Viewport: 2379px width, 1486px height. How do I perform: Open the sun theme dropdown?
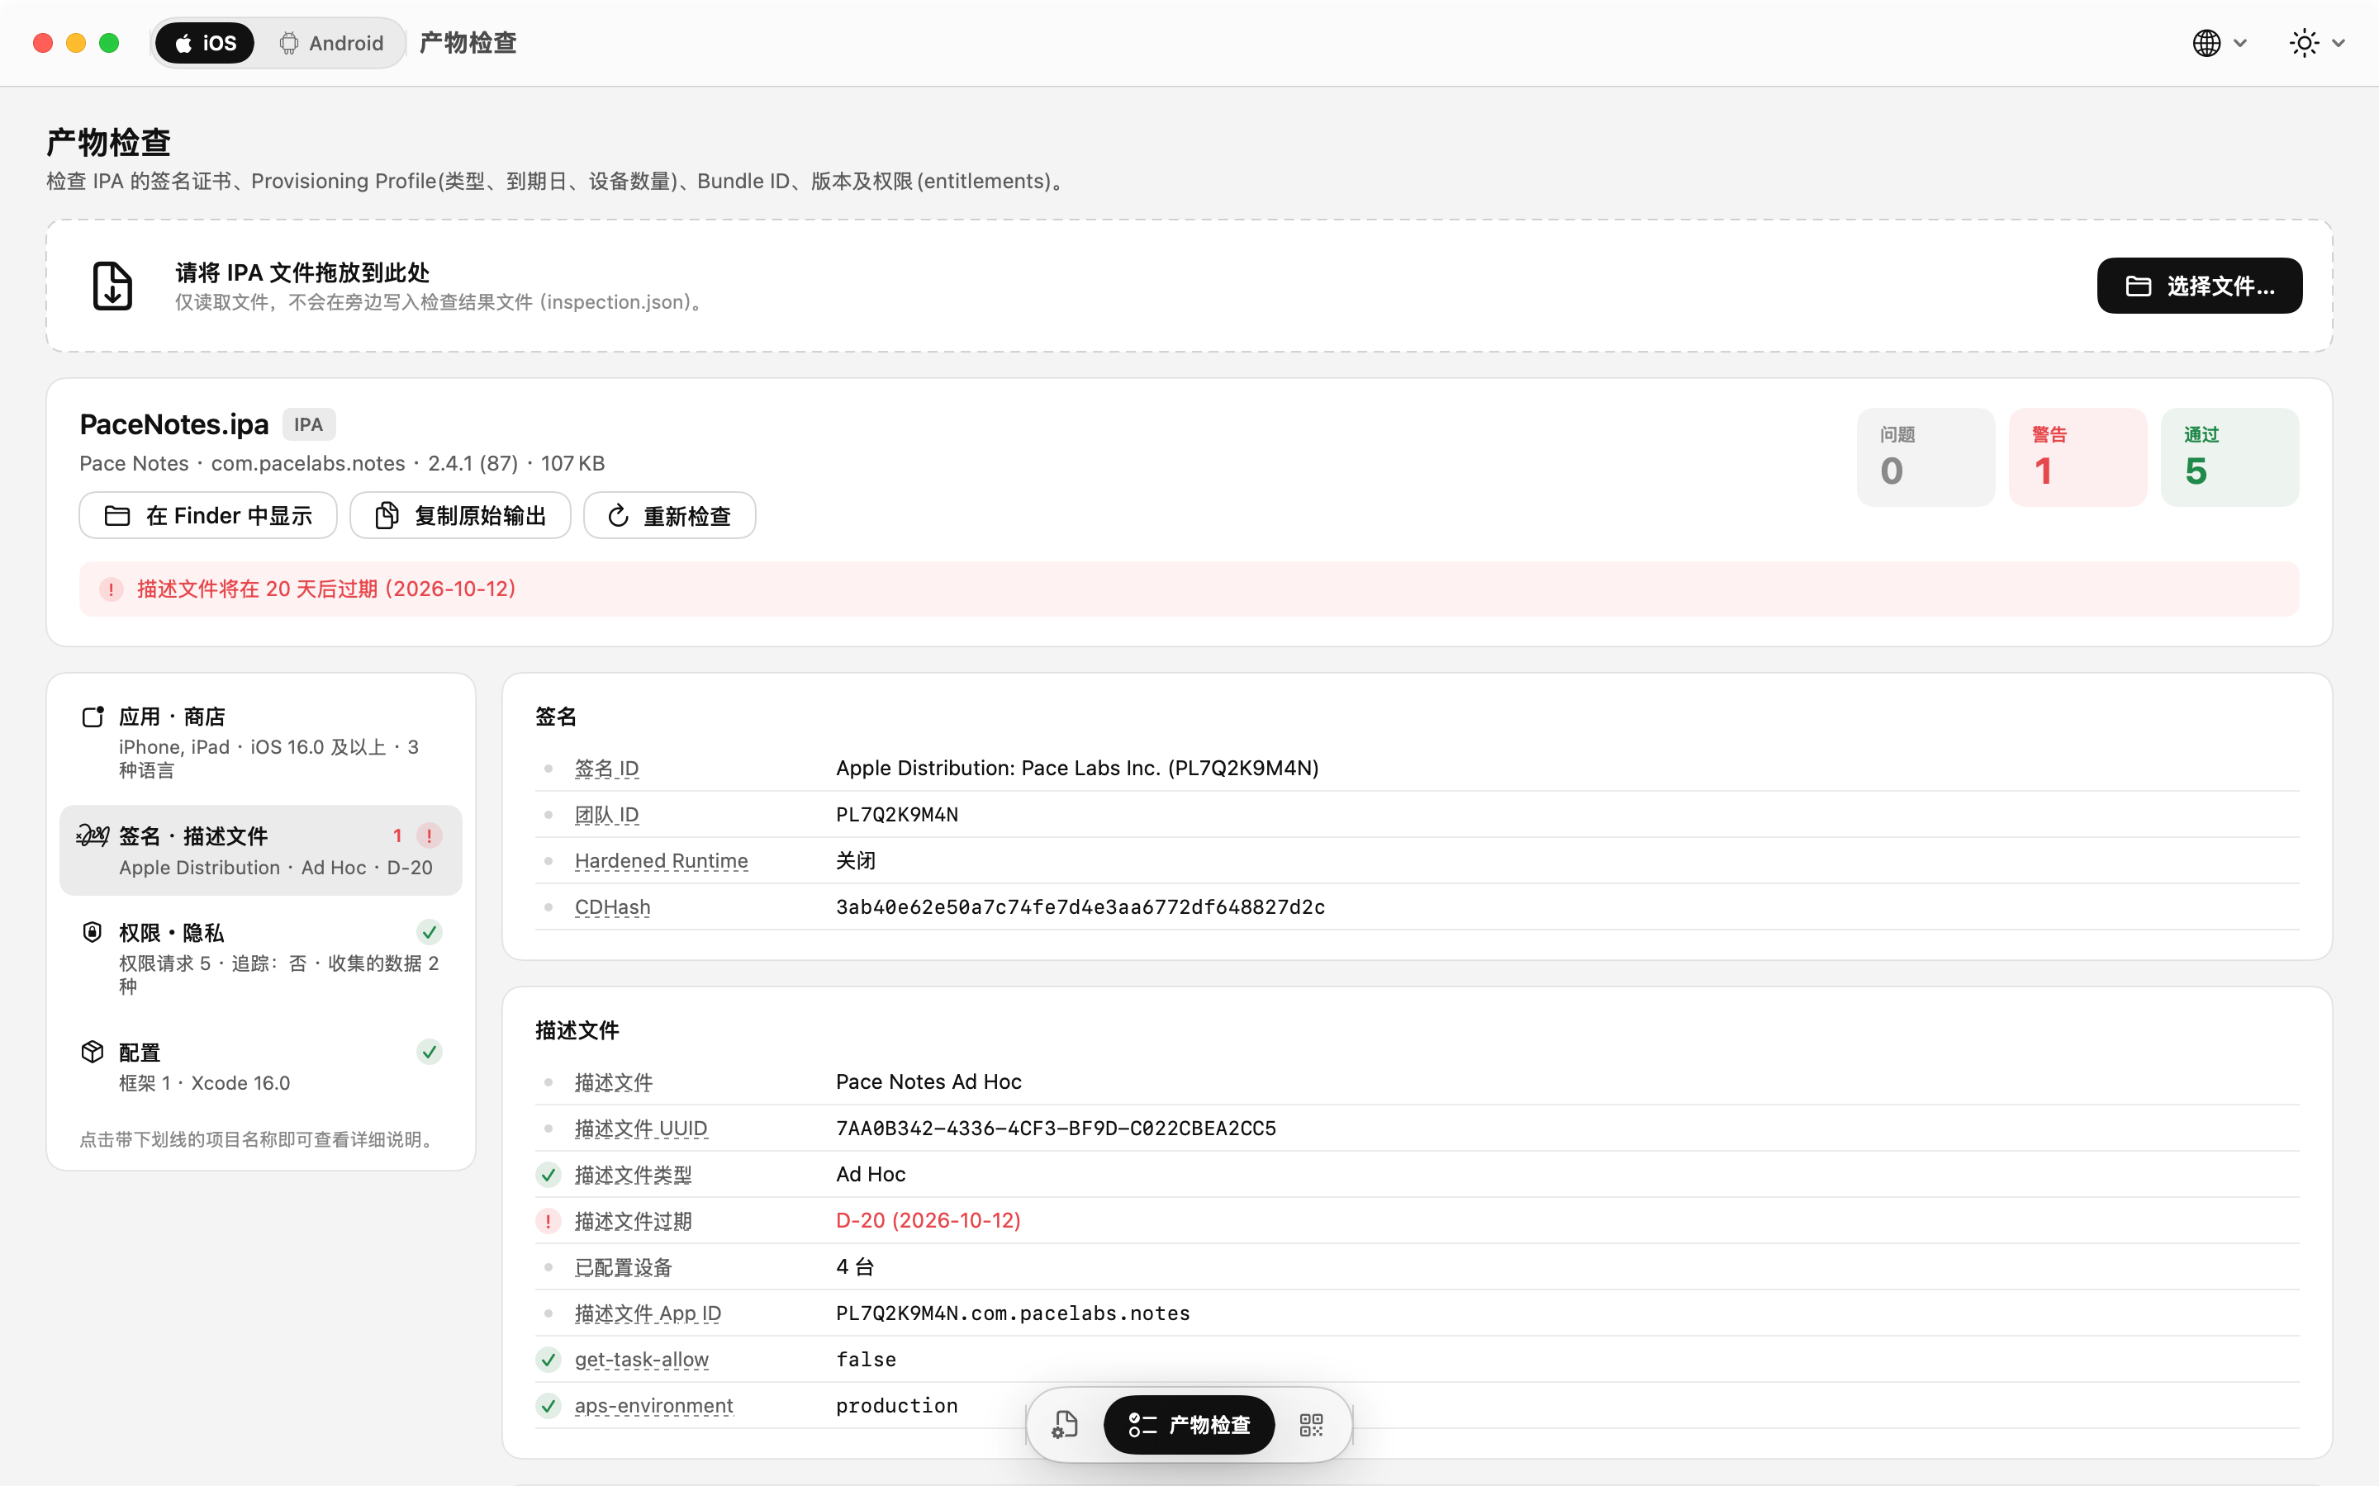pyautogui.click(x=2317, y=43)
